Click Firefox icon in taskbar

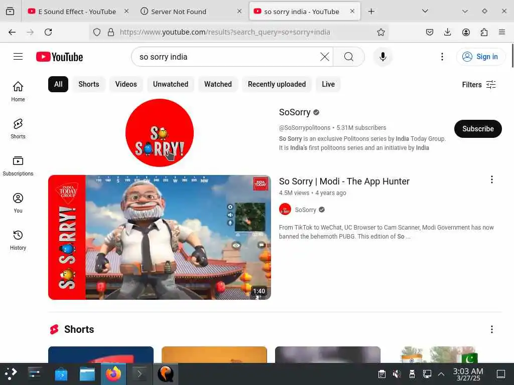point(113,374)
